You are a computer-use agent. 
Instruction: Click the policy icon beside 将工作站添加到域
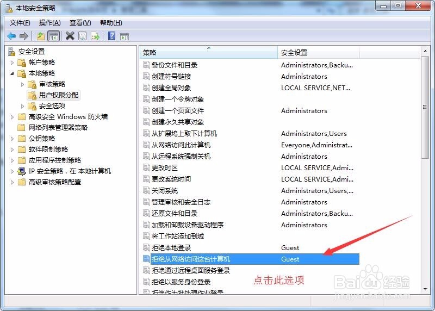146,236
